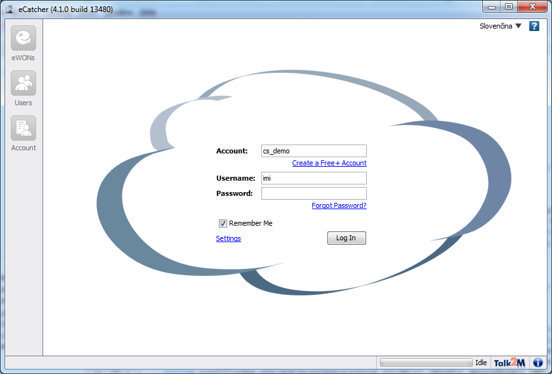Open the Users sidebar icon
552x374 pixels.
point(23,84)
